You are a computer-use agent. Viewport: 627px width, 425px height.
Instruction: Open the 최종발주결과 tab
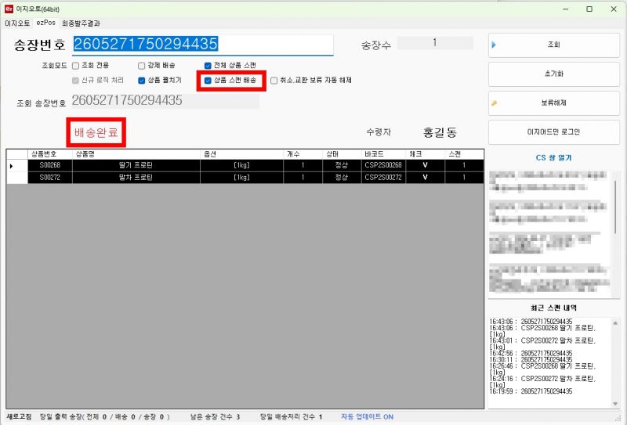[x=81, y=23]
